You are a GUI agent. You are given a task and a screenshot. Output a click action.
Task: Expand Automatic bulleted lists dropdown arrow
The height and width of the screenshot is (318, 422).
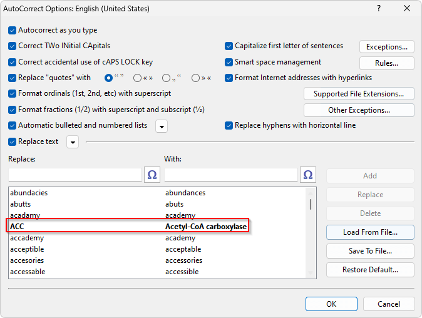click(162, 126)
